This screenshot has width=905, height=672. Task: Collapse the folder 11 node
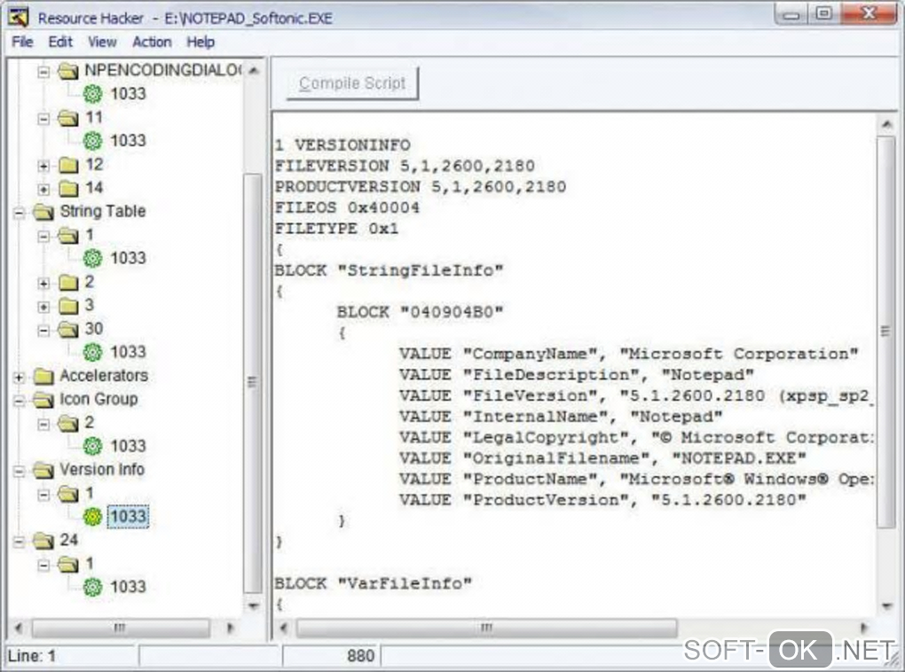point(43,119)
